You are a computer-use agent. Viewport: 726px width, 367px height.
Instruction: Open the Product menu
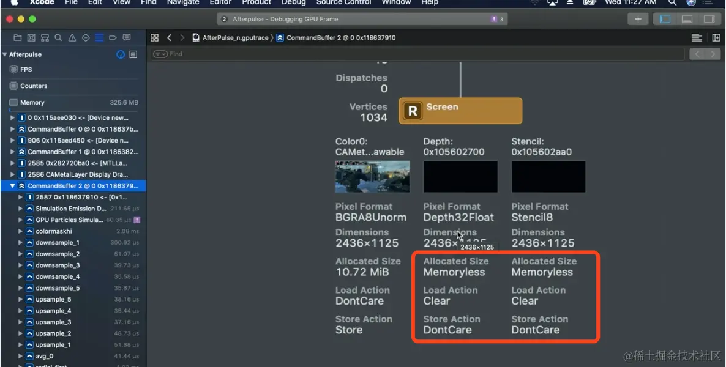coord(256,2)
